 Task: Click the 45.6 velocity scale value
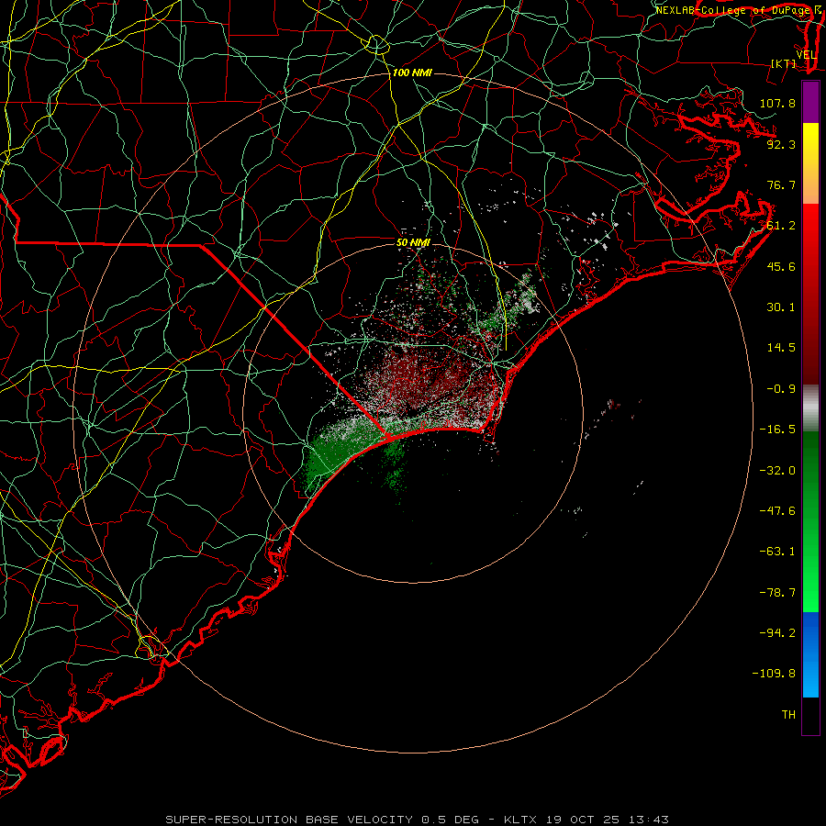(x=781, y=266)
